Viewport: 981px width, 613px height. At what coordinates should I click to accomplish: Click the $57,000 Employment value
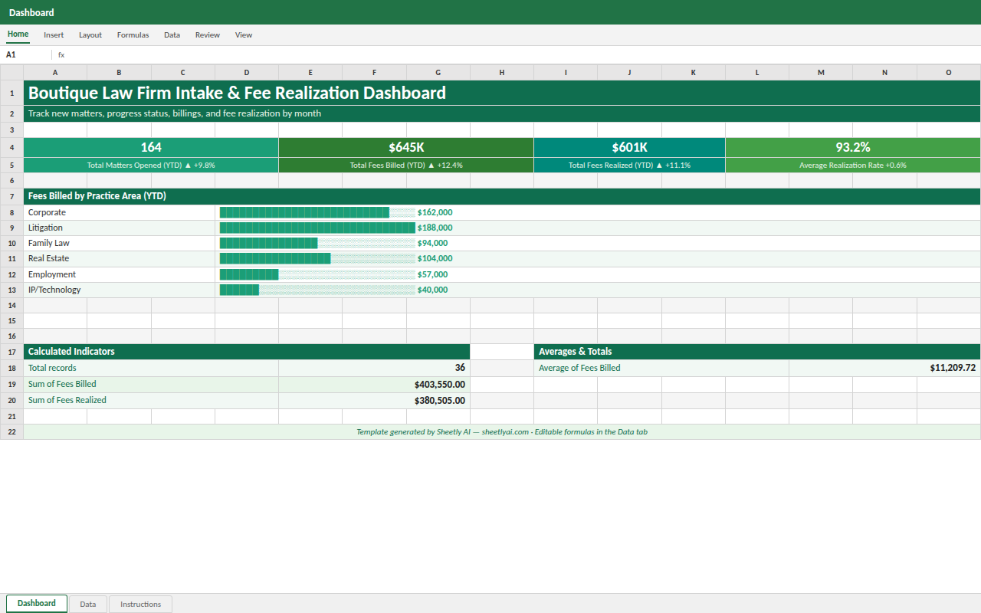pyautogui.click(x=432, y=274)
